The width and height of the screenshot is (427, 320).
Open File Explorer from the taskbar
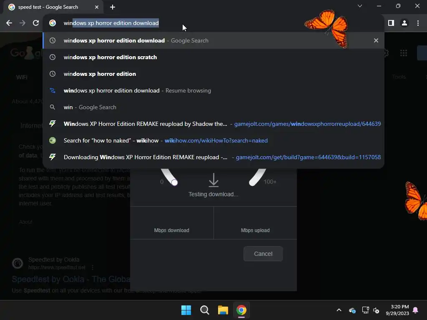coord(223,310)
